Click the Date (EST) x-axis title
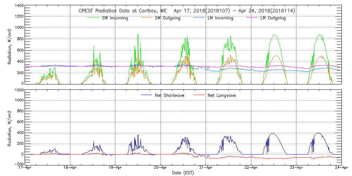This screenshot has width=352, height=176. pyautogui.click(x=183, y=173)
